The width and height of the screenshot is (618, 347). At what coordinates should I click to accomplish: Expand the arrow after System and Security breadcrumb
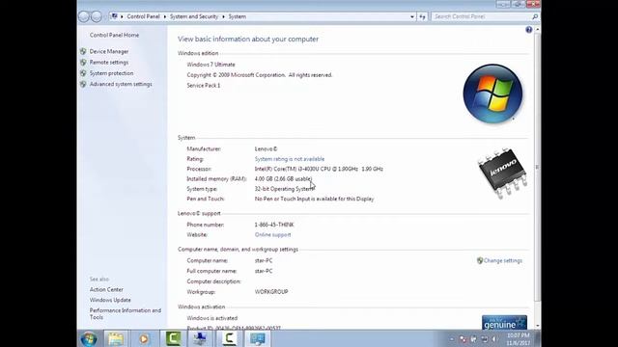(x=223, y=16)
